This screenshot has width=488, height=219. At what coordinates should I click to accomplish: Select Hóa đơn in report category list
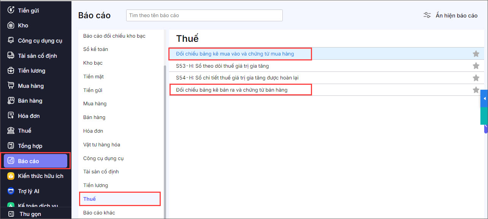pos(93,131)
